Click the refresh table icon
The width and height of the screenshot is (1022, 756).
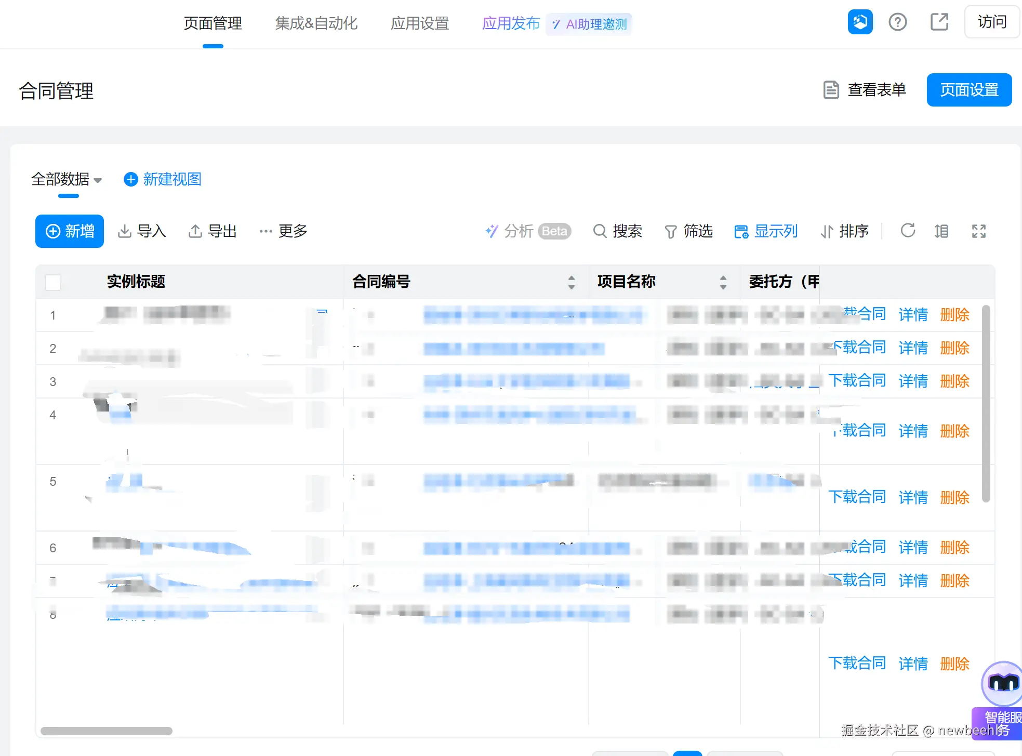pyautogui.click(x=908, y=231)
